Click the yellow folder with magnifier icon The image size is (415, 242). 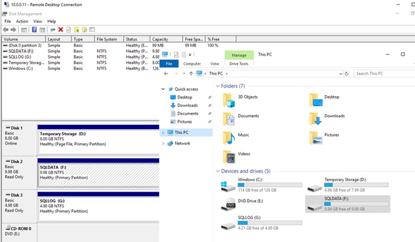tap(84, 29)
